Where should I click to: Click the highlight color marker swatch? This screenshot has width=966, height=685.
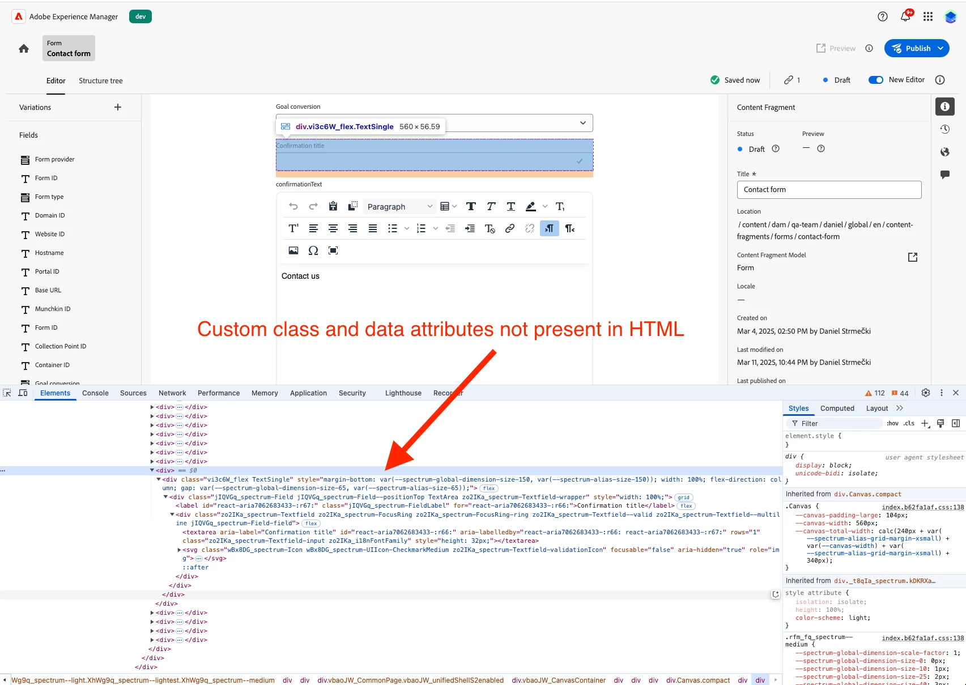pos(531,206)
